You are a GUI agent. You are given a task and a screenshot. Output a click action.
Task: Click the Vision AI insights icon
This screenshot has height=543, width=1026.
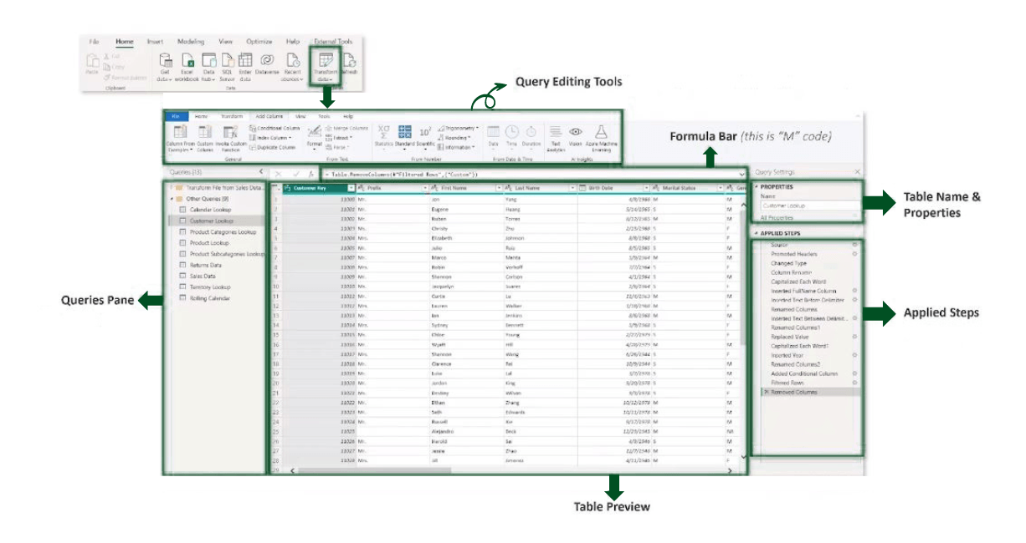click(x=576, y=131)
